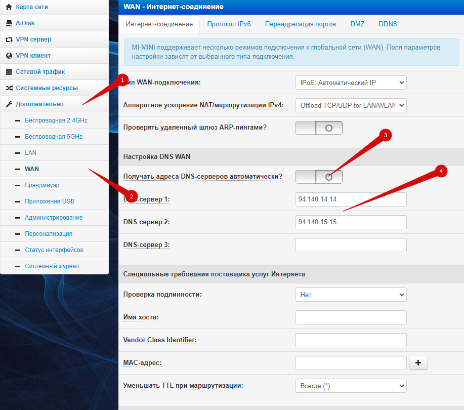Click the VPN клиент globe icon
Viewport: 464px width, 410px height.
tap(9, 56)
